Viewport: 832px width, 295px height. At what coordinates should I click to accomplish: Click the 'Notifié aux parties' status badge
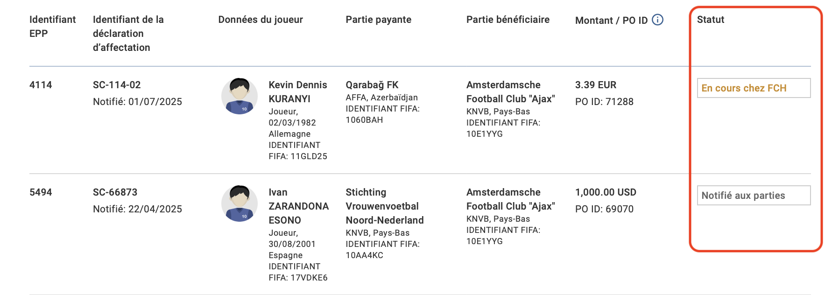tap(753, 196)
